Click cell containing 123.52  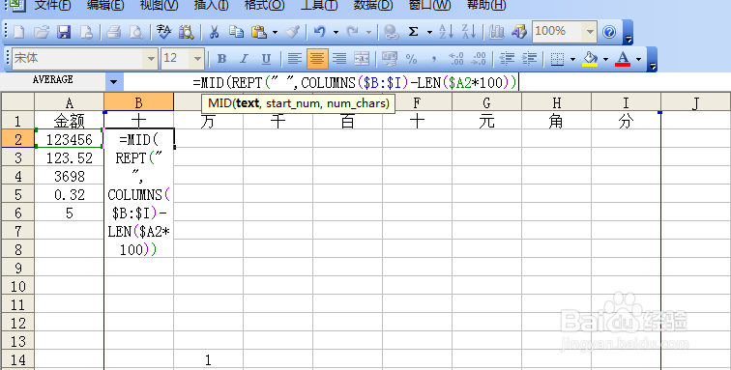coord(69,158)
